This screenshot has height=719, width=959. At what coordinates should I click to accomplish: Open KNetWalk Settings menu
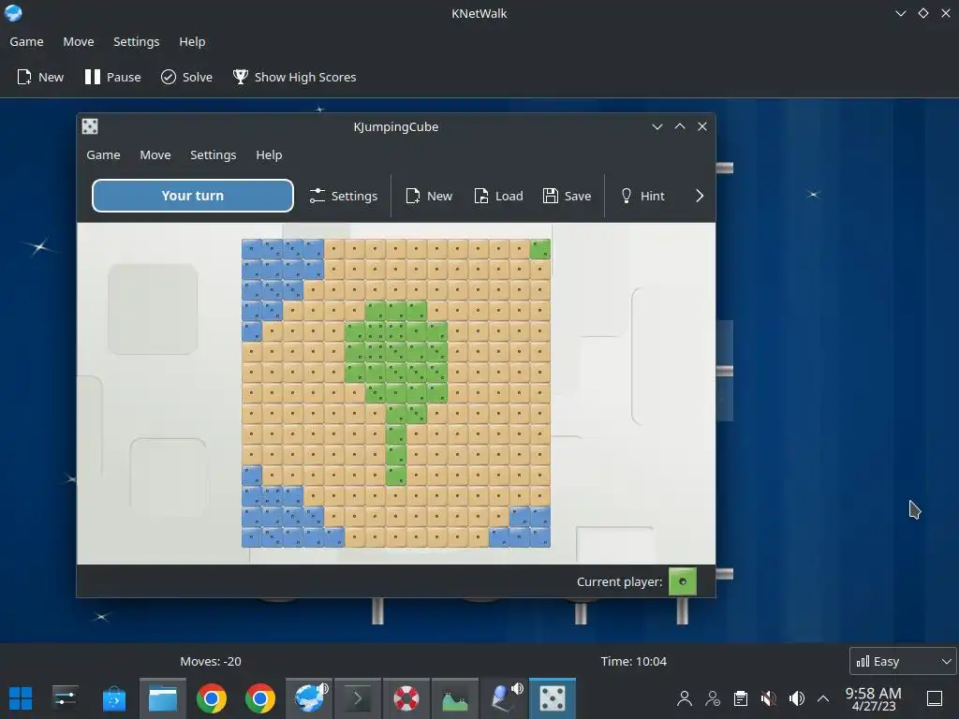tap(137, 41)
